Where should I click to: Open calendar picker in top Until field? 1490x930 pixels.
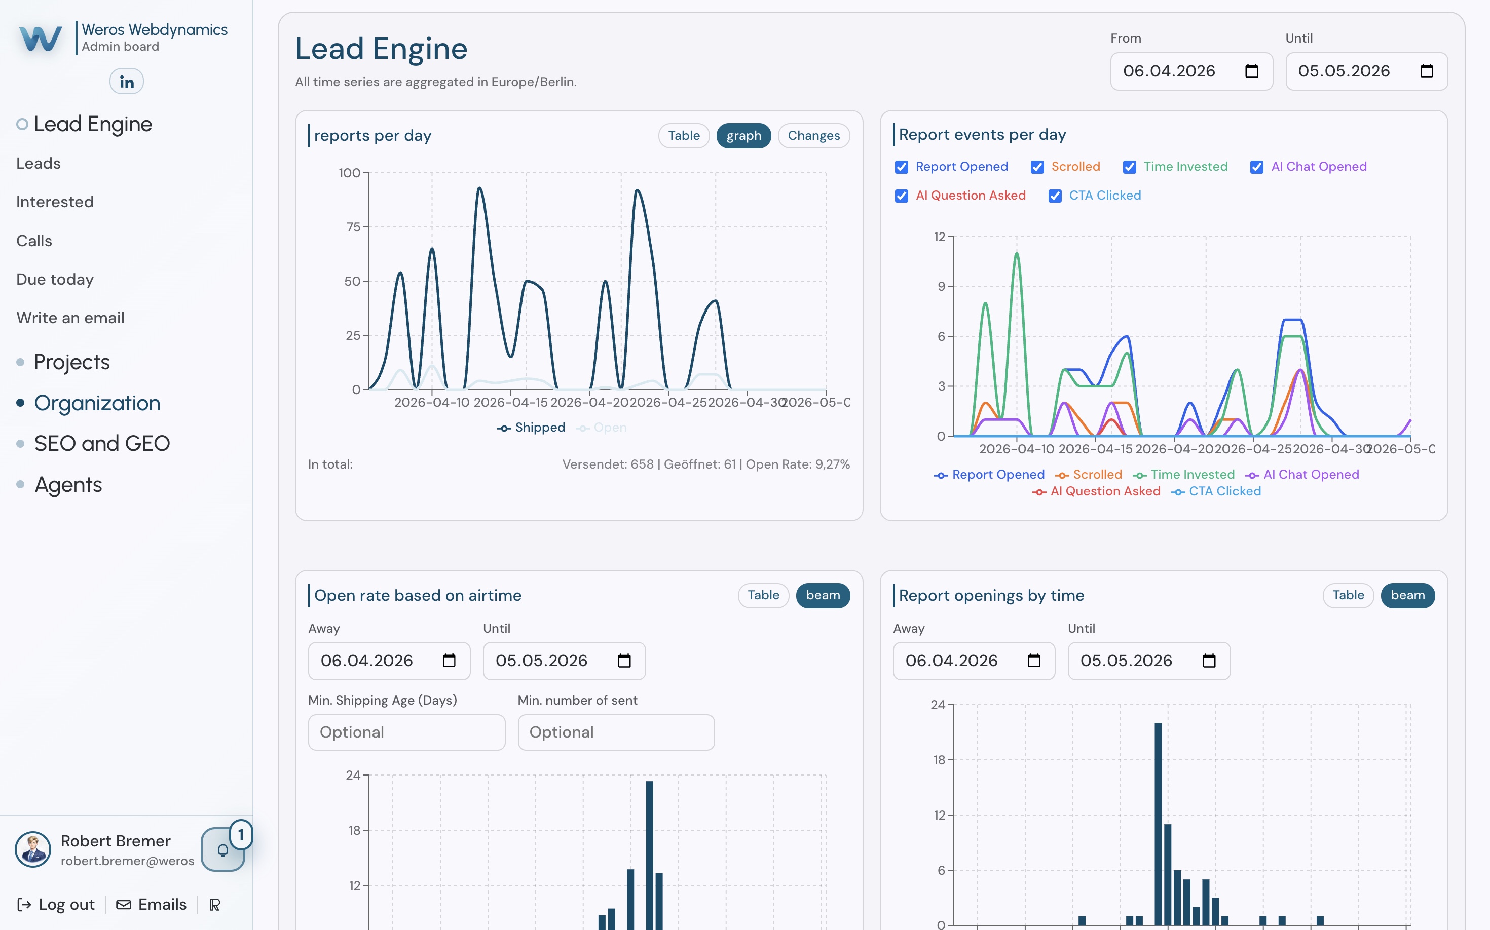tap(1427, 71)
